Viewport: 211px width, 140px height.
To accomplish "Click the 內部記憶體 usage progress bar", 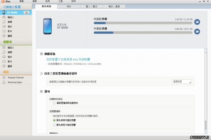I will (143, 23).
